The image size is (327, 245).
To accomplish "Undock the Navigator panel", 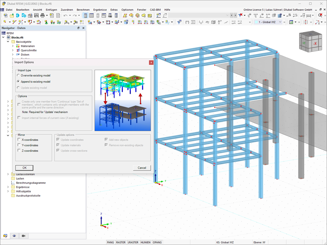I will (78, 28).
